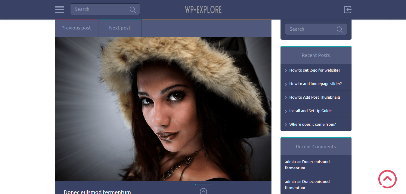Go to the Previous post
The width and height of the screenshot is (406, 194).
pyautogui.click(x=76, y=28)
